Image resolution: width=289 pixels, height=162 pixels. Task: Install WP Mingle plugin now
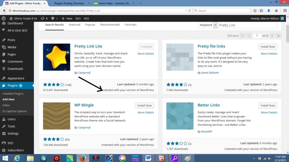click(144, 105)
